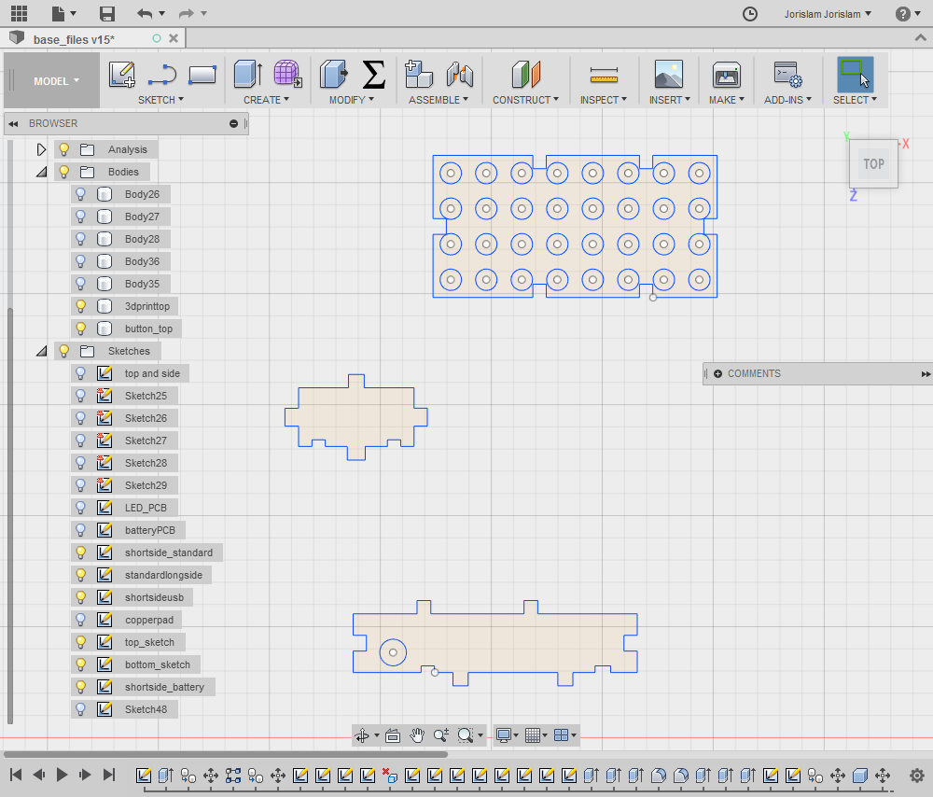
Task: Click the browser vertical scrollbar
Action: (x=10, y=515)
